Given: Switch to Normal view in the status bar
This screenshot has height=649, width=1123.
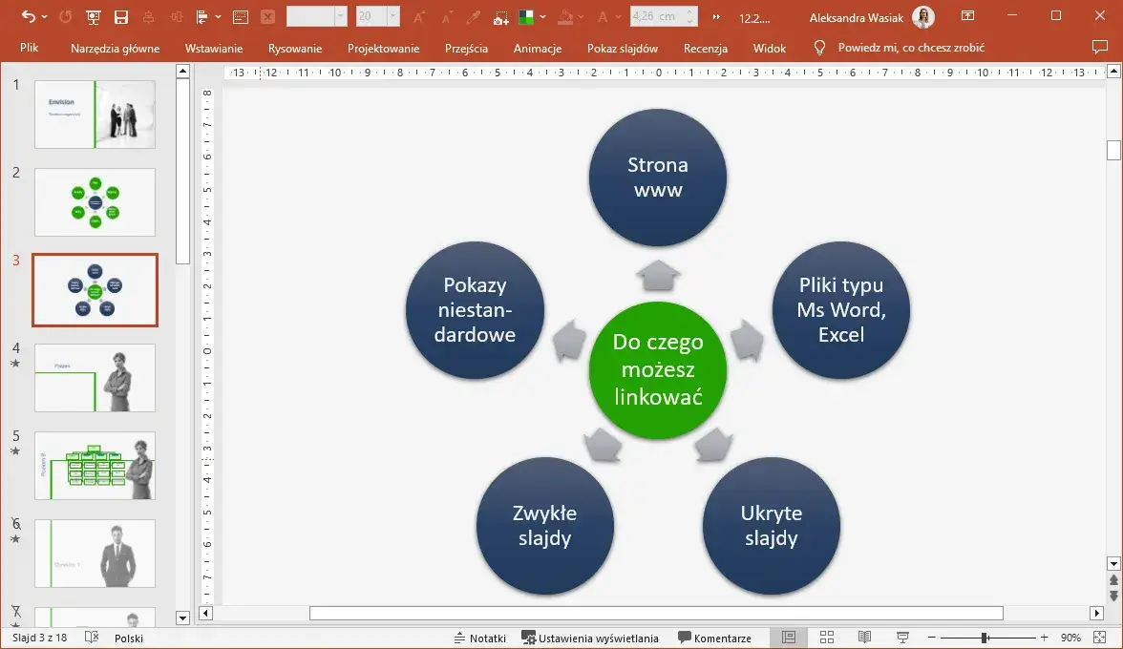Looking at the screenshot, I should pos(788,637).
